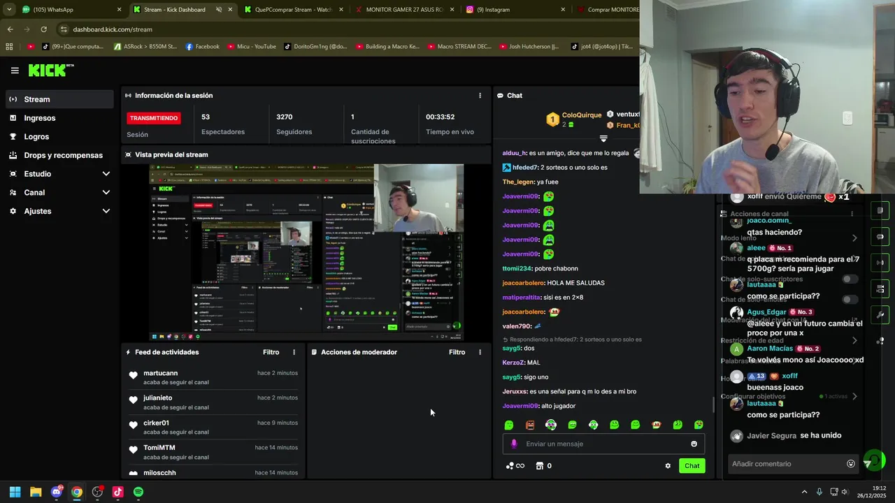This screenshot has width=895, height=503.
Task: Open Spotify from the taskbar
Action: coord(138,492)
